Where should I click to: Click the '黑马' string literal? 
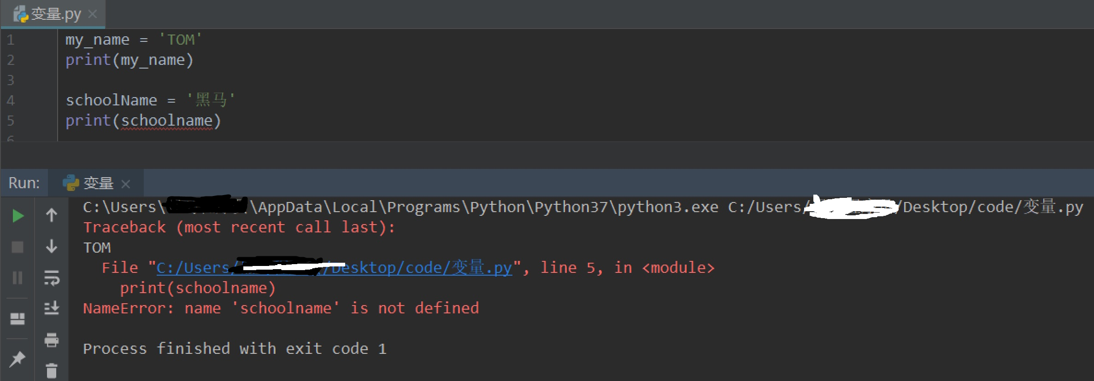coord(211,100)
